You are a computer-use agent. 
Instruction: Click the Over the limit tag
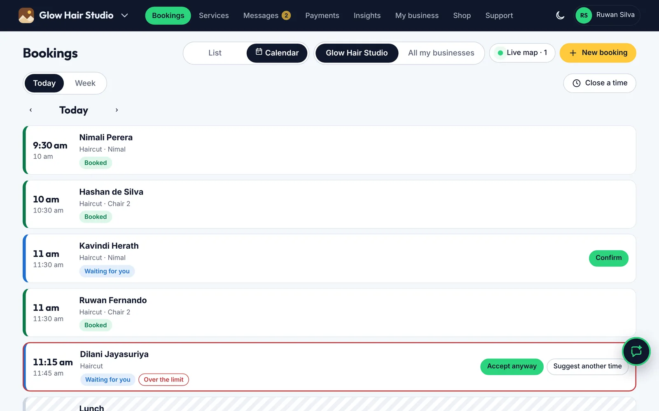(x=164, y=380)
